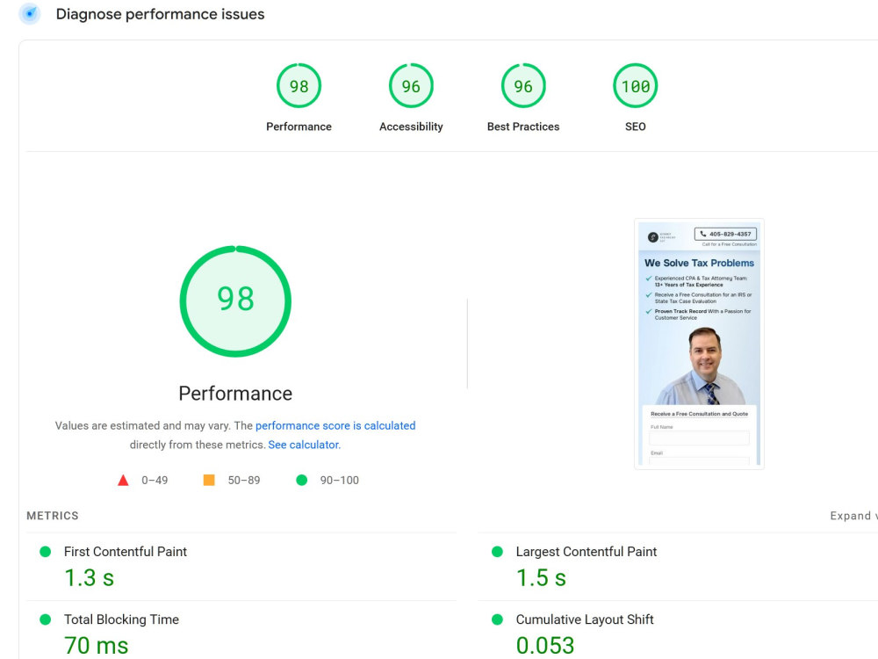Click the 'METRICS' section heading
Viewport: 878px width, 659px height.
coord(53,516)
